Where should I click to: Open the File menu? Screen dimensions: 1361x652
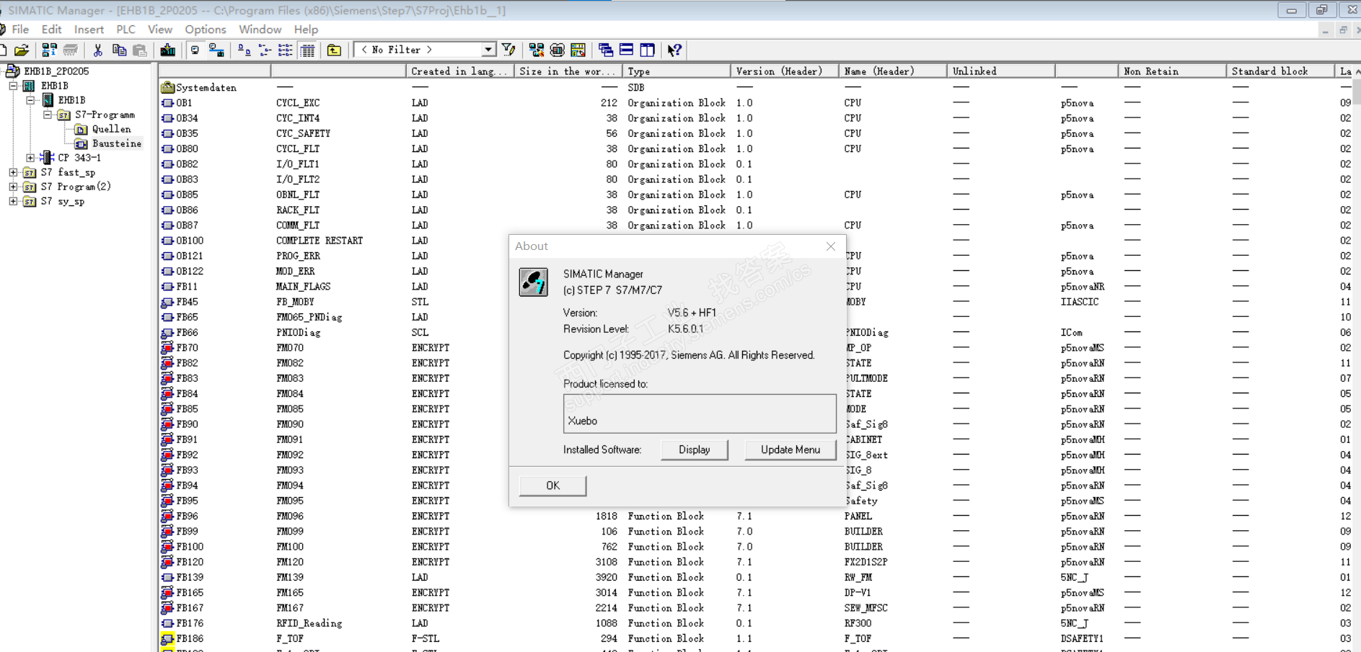coord(20,30)
